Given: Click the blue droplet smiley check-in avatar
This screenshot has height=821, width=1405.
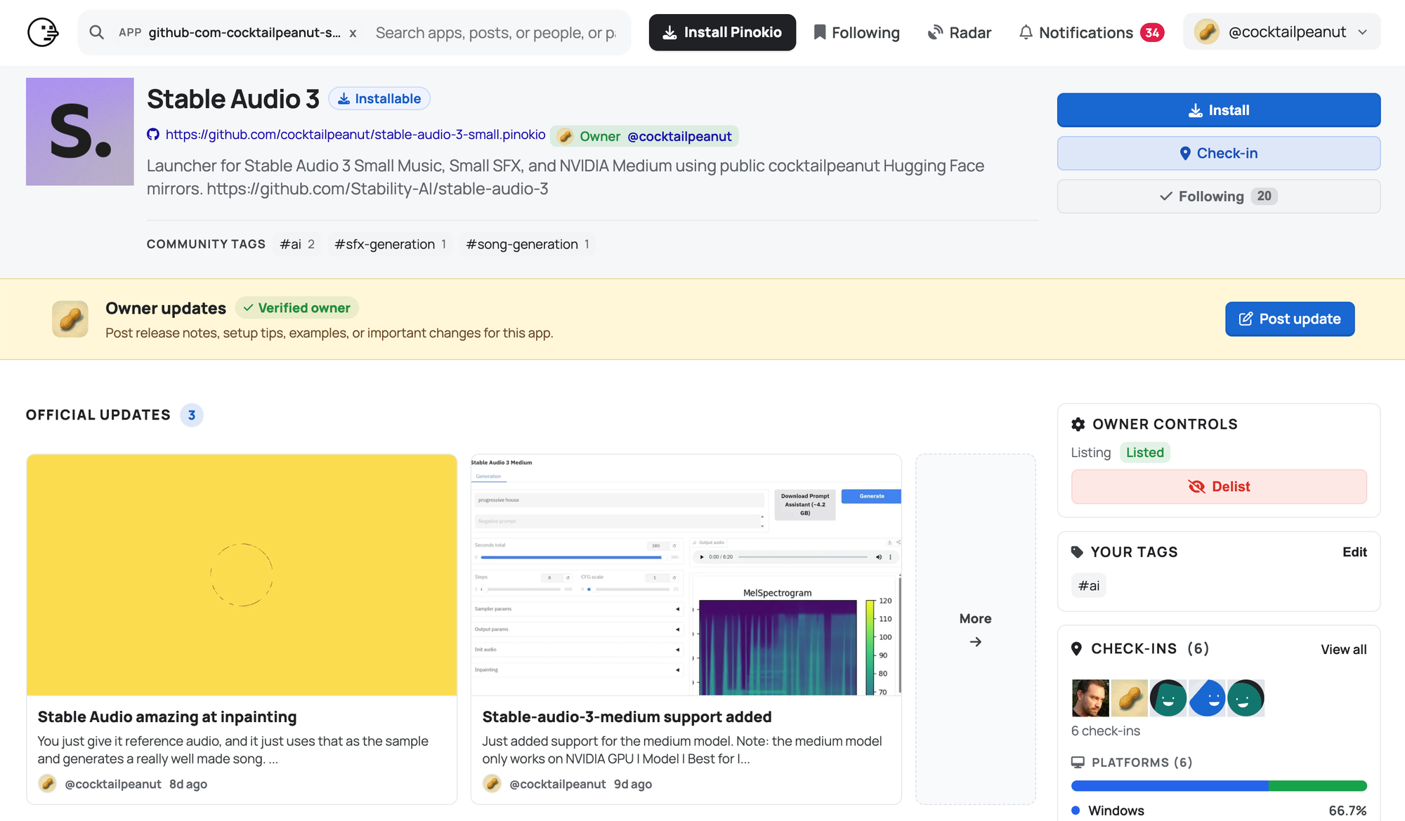Looking at the screenshot, I should (x=1207, y=698).
